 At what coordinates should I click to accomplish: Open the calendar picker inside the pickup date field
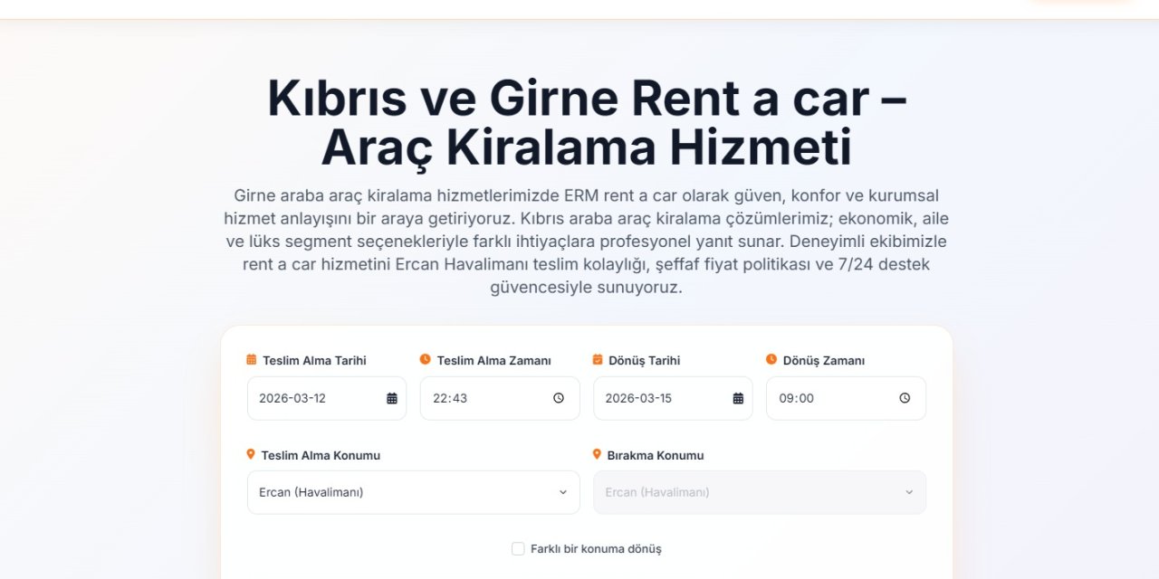click(394, 398)
